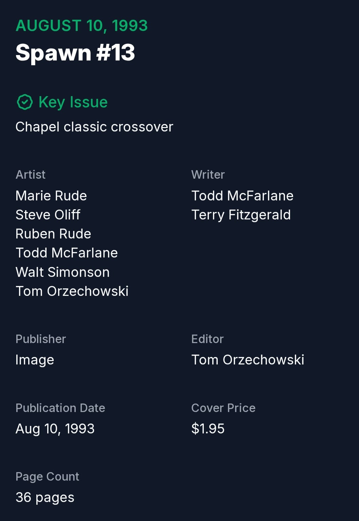Click the Writer section label
The width and height of the screenshot is (359, 521).
click(208, 175)
